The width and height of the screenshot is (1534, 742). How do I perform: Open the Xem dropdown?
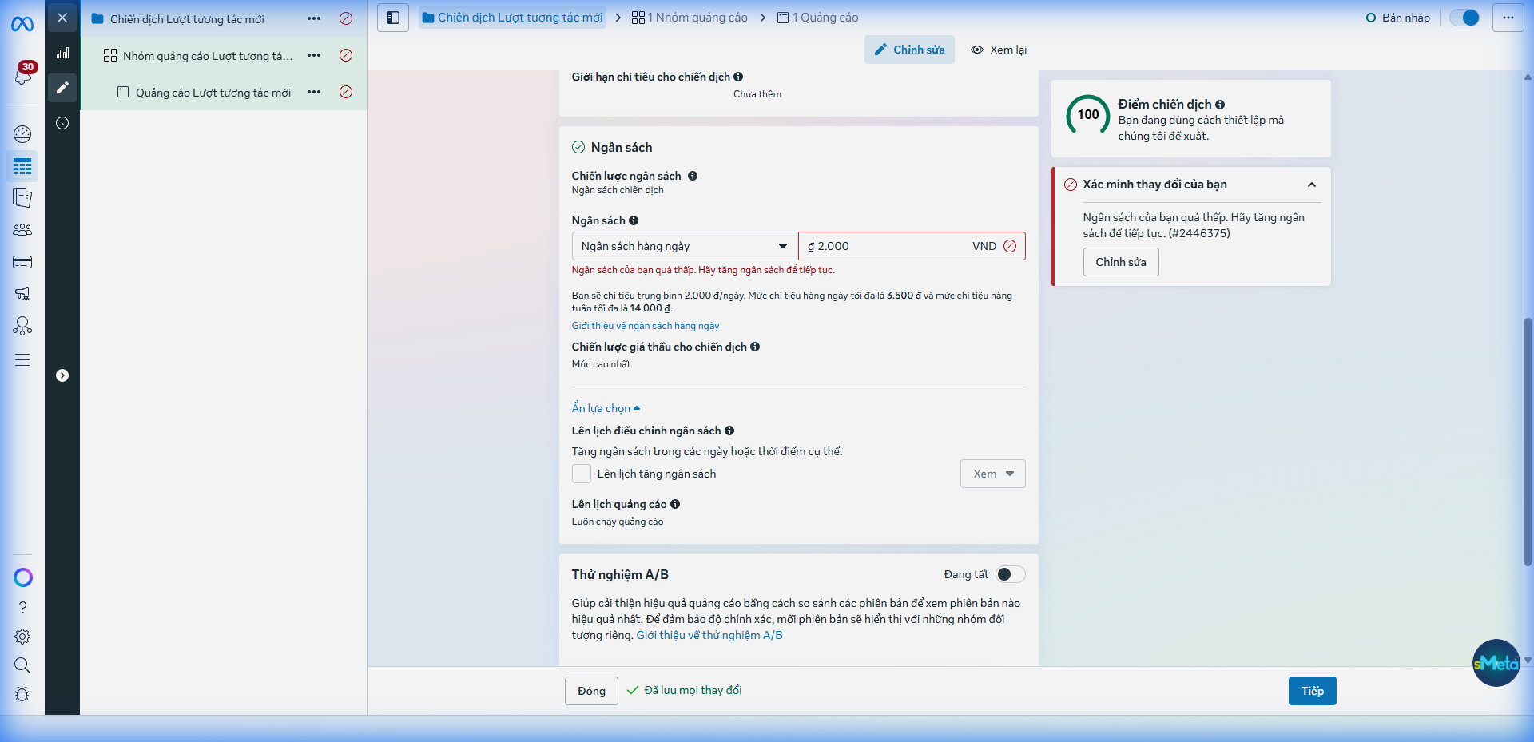tap(992, 474)
